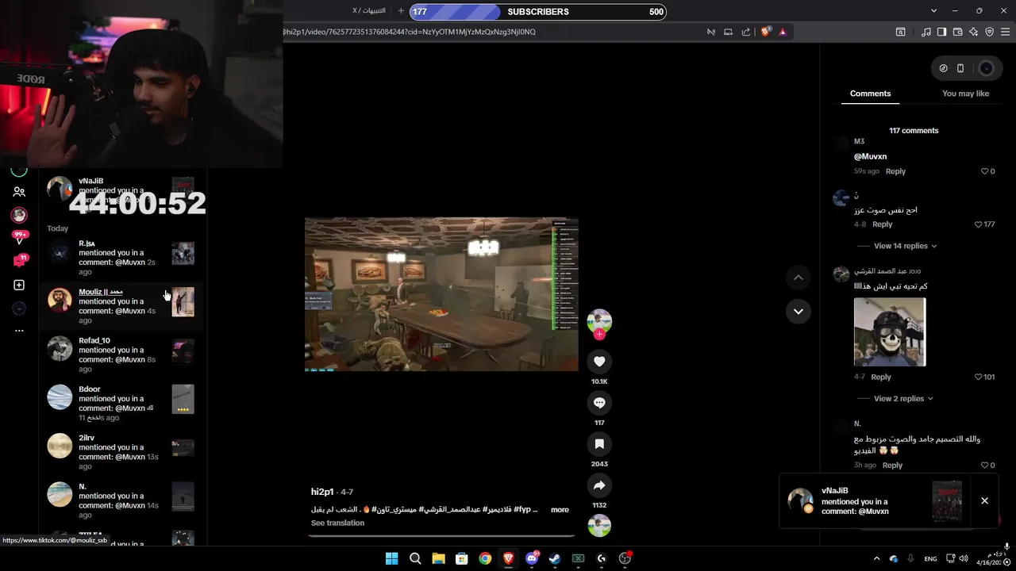The height and width of the screenshot is (571, 1016).
Task: Switch to the Comments tab
Action: 870,94
